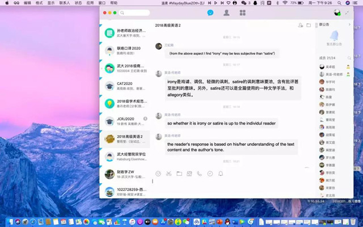Open the apps grid icon
The height and width of the screenshot is (227, 363).
tap(243, 12)
